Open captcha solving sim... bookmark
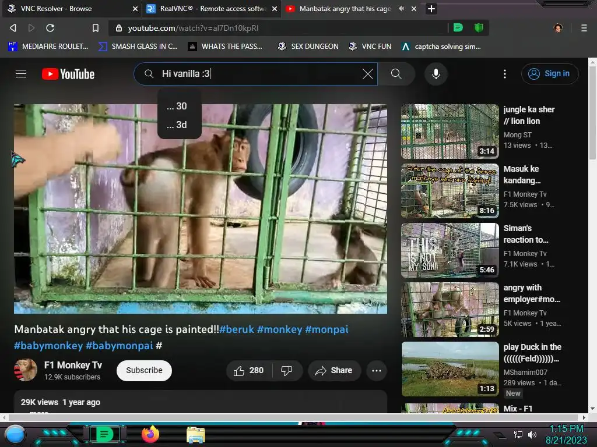Viewport: 597px width, 447px height. point(441,47)
